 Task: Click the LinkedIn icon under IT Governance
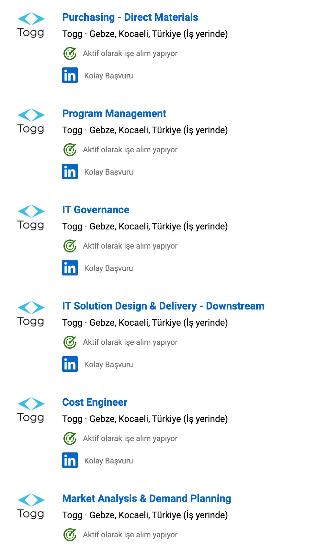click(x=70, y=268)
